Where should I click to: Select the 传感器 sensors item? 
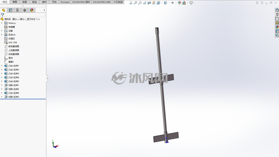click(10, 27)
